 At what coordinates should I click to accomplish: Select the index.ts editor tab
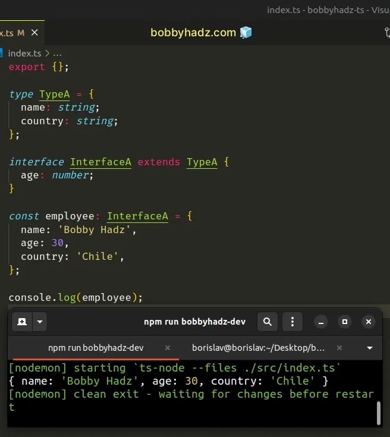(x=21, y=33)
